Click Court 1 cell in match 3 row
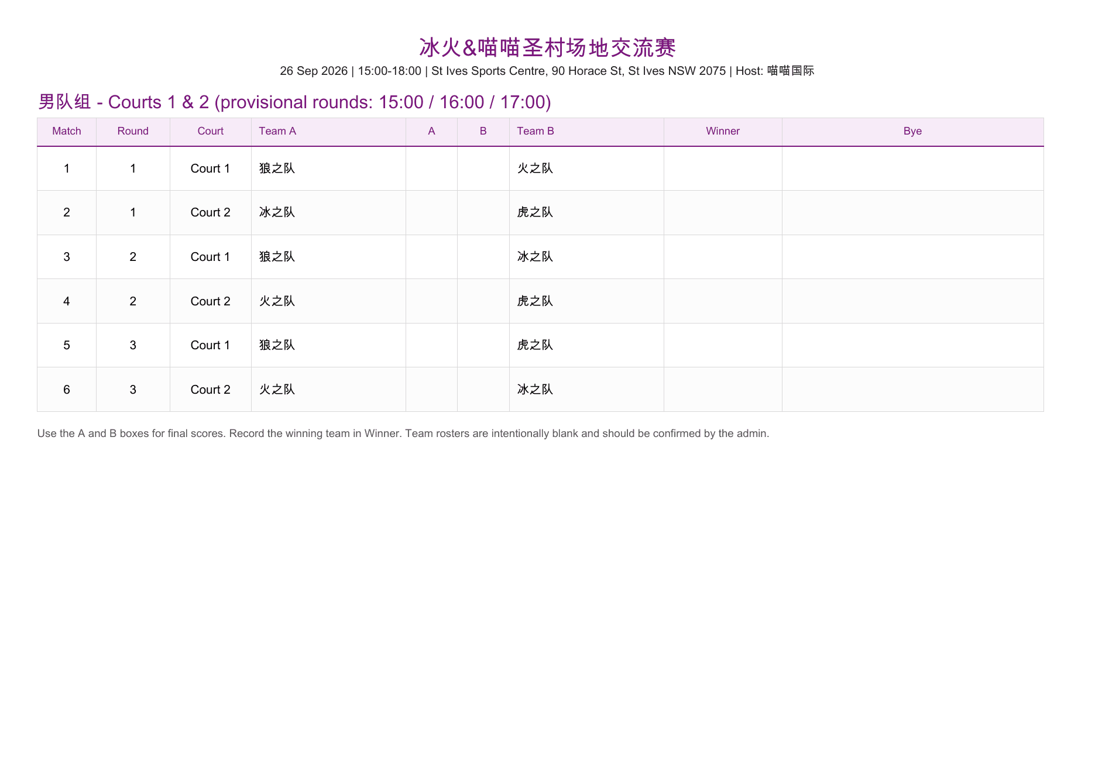Image resolution: width=1095 pixels, height=774 pixels. pyautogui.click(x=211, y=257)
